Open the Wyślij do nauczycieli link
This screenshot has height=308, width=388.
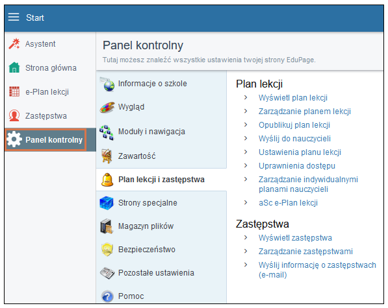294,139
